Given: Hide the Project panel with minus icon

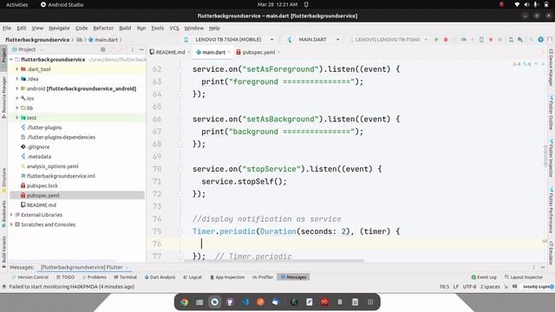Looking at the screenshot, I should click(x=141, y=49).
